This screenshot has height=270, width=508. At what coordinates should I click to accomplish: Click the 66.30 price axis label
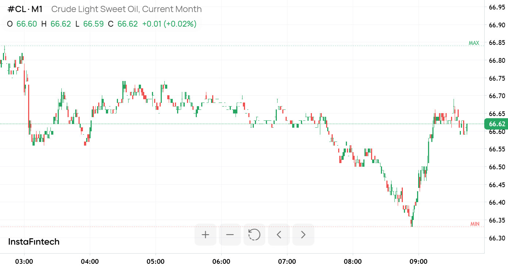coord(497,238)
